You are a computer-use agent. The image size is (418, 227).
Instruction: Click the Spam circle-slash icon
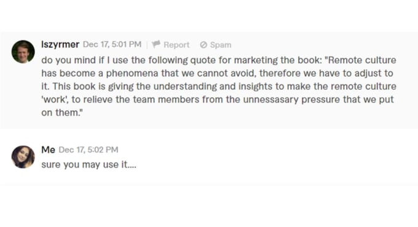[x=203, y=45]
